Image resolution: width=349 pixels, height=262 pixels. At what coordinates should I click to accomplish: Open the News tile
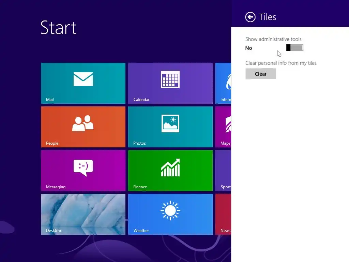223,214
